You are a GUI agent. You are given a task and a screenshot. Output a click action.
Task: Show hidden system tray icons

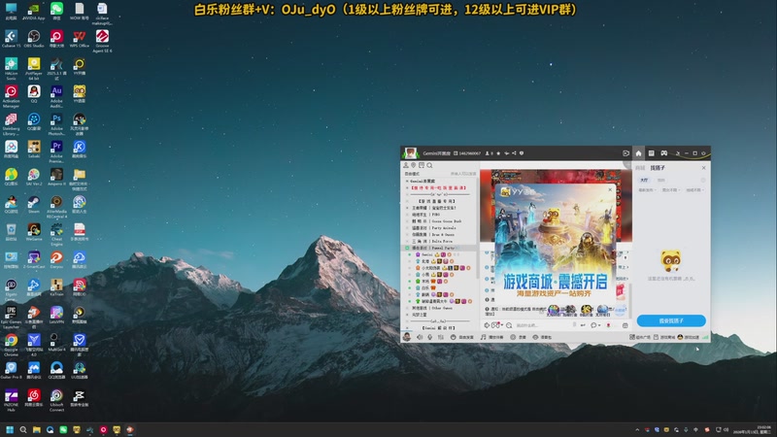(637, 429)
